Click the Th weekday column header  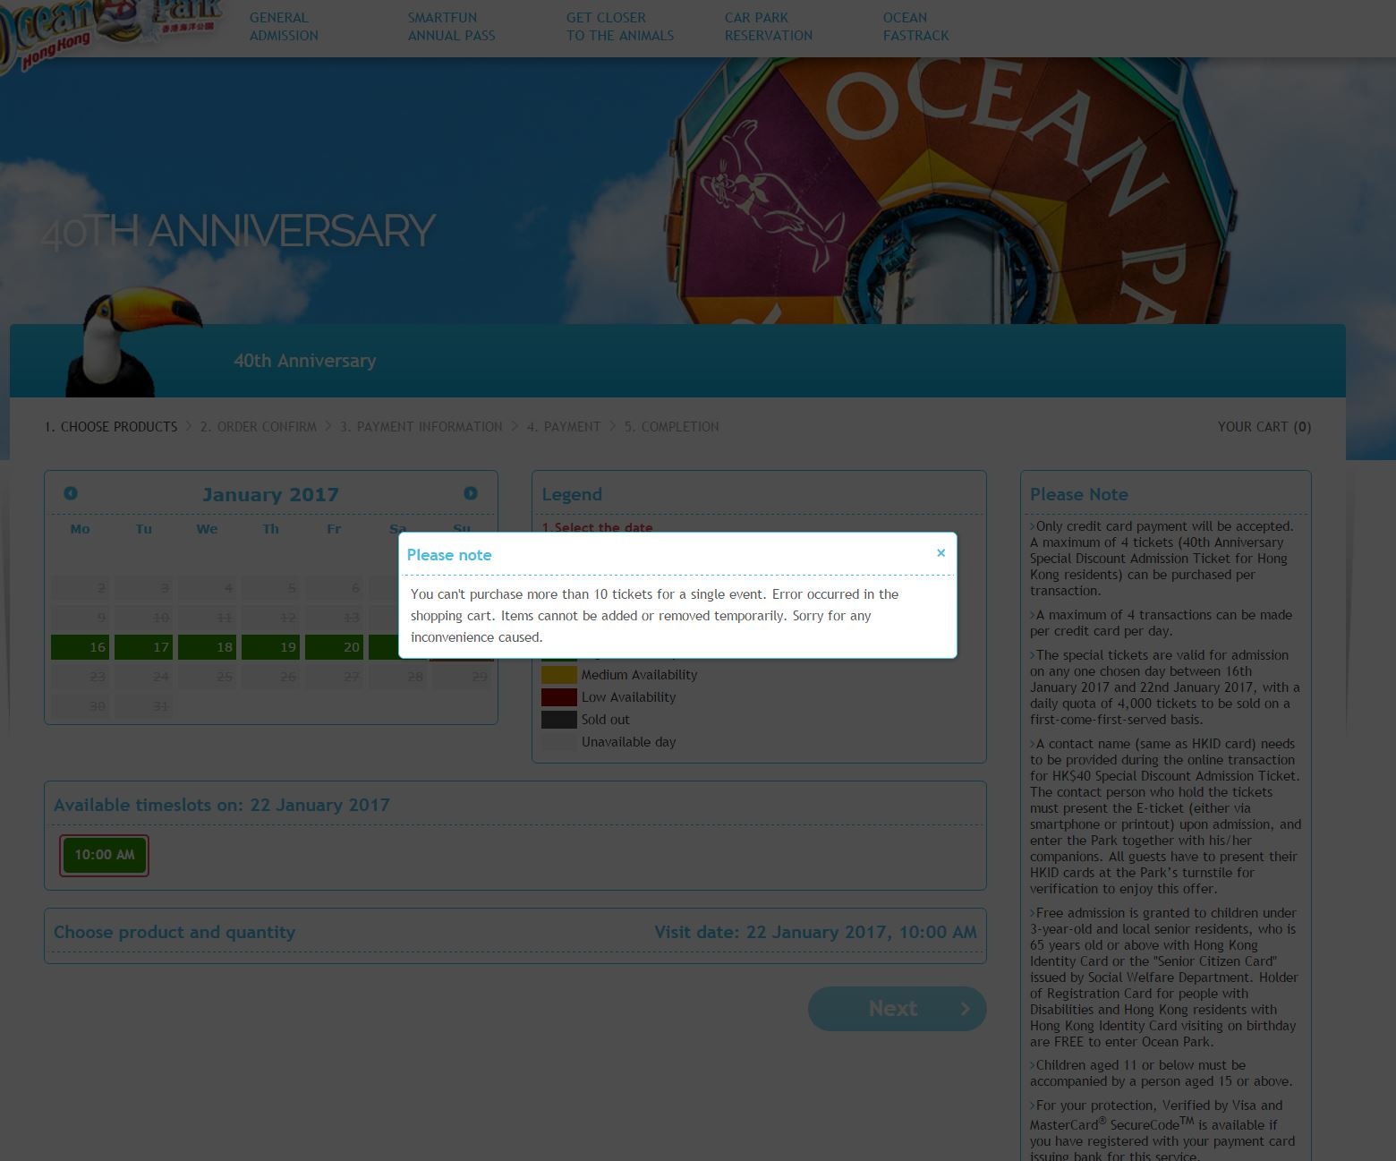[x=271, y=529]
